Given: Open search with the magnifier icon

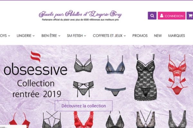Looking at the screenshot, I should click(x=152, y=16).
